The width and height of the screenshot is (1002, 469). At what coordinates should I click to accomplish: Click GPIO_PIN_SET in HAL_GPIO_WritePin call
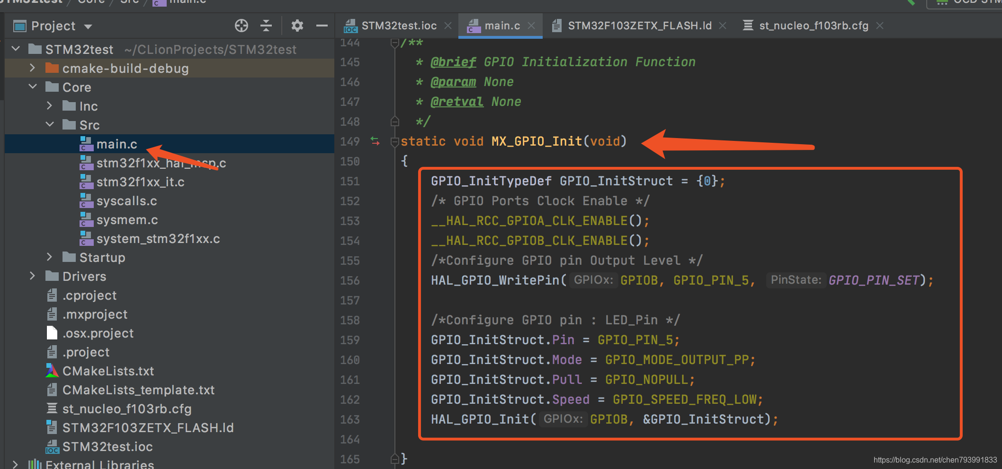point(874,280)
